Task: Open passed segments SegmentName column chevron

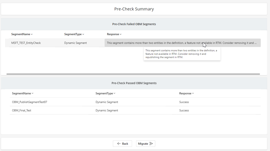Action: point(33,94)
